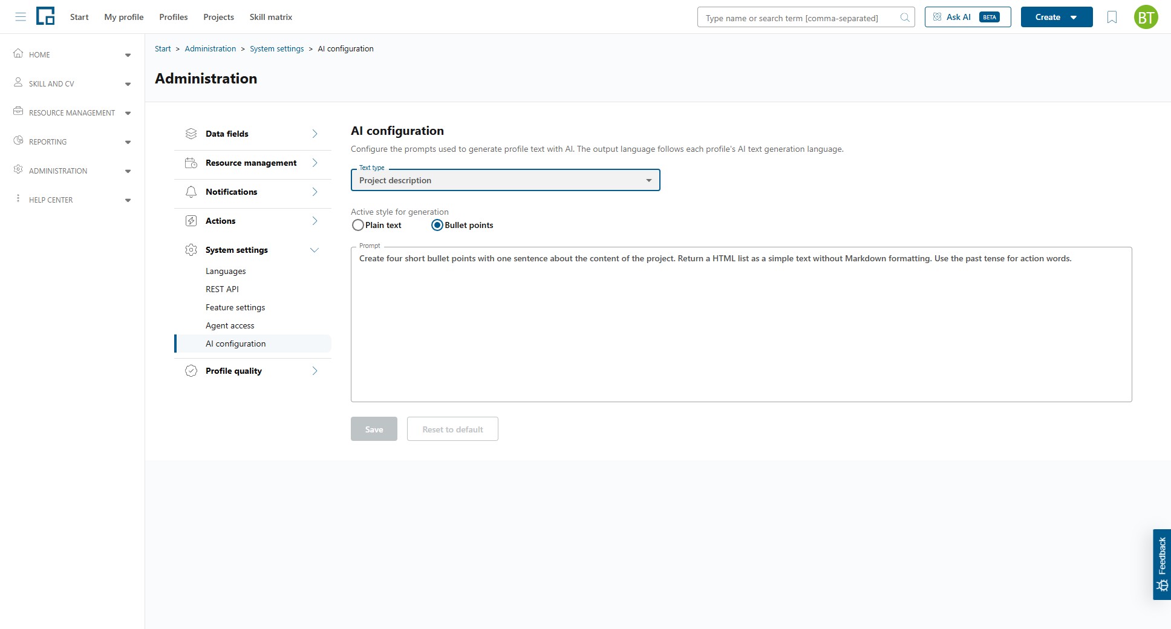The width and height of the screenshot is (1171, 629).
Task: Open the Create button dropdown arrow
Action: [1074, 18]
